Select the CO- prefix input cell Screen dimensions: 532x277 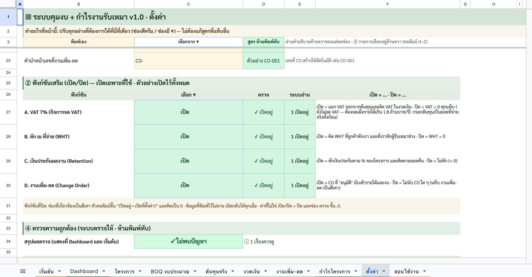click(189, 61)
